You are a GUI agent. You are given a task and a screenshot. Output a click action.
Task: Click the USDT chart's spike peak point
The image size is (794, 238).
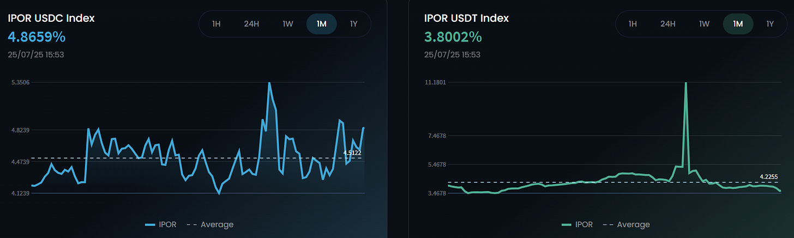tap(685, 83)
